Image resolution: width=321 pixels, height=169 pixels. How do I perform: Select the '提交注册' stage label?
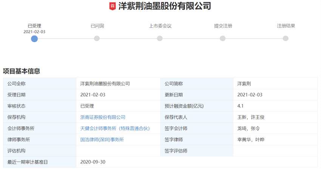223,26
